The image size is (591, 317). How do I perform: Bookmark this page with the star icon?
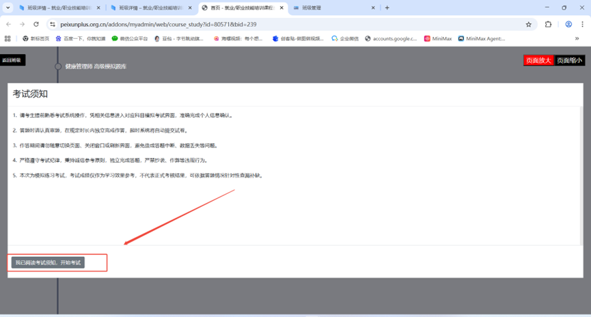tap(528, 24)
